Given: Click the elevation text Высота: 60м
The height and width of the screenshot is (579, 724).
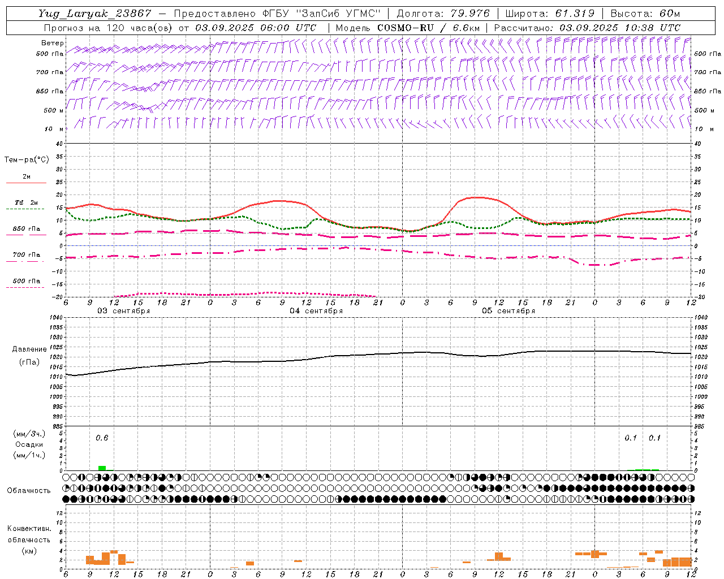Looking at the screenshot, I should pos(645,14).
